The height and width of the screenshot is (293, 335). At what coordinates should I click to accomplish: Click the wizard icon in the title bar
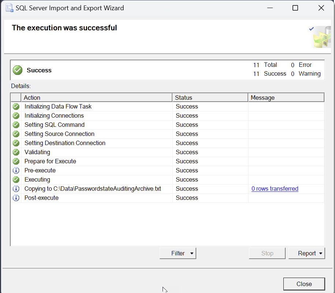point(9,8)
